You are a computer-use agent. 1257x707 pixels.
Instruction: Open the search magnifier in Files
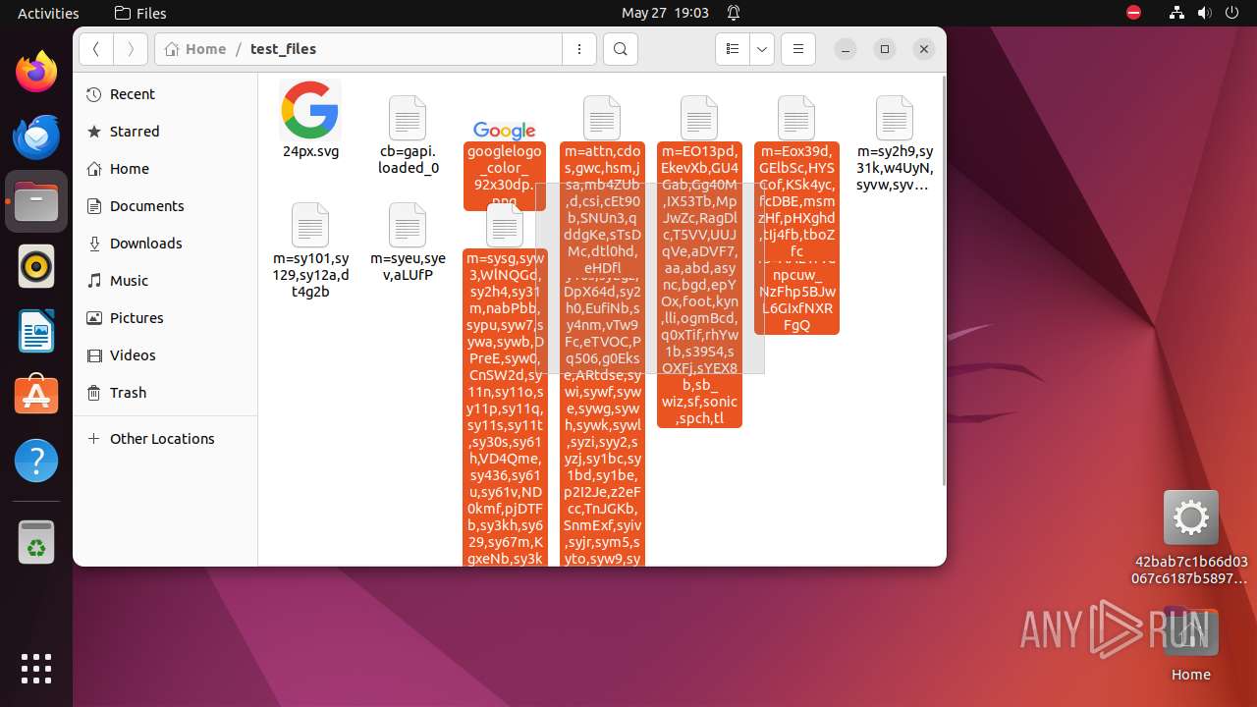coord(620,49)
